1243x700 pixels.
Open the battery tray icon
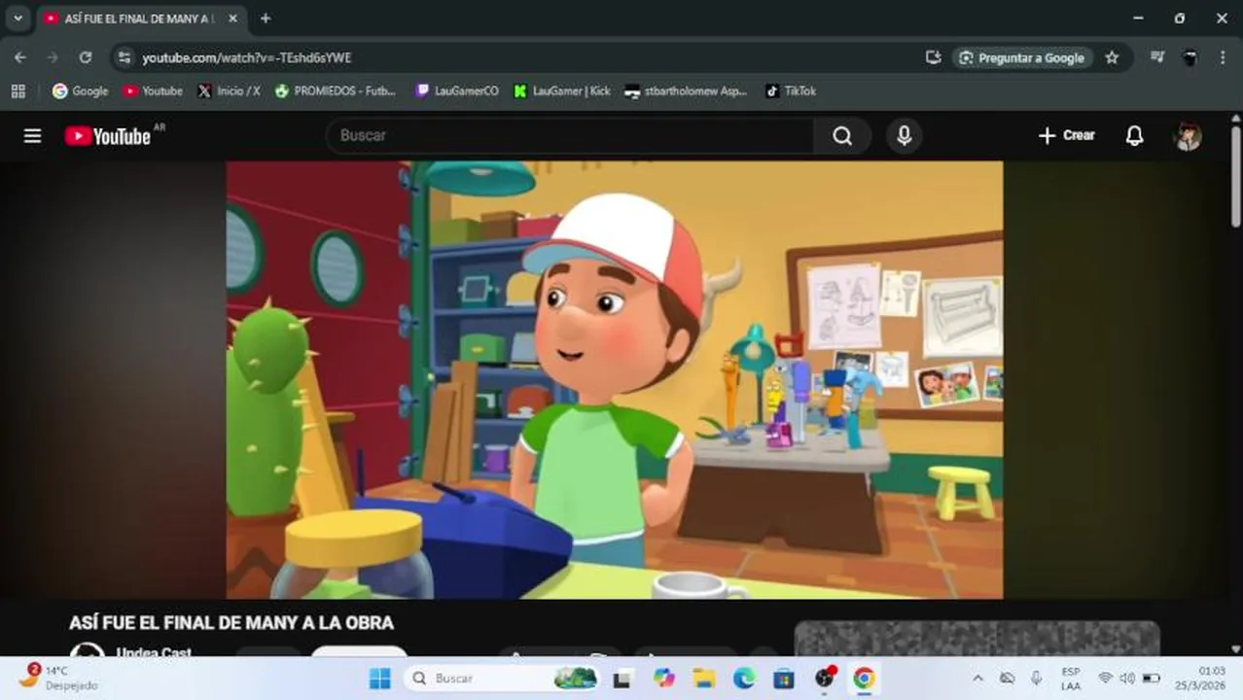(x=1151, y=679)
